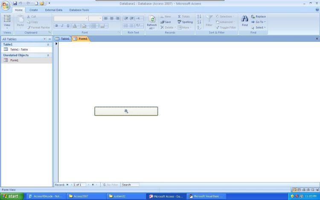The height and width of the screenshot is (200, 320).
Task: Open the Office Button menu
Action: pyautogui.click(x=6, y=5)
